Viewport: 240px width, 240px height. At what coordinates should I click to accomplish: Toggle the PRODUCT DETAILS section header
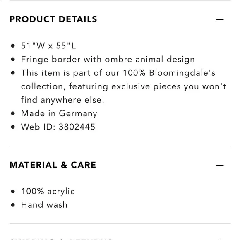53,19
